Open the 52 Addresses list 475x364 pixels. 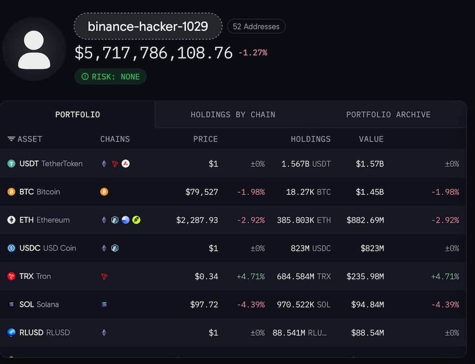[x=256, y=26]
